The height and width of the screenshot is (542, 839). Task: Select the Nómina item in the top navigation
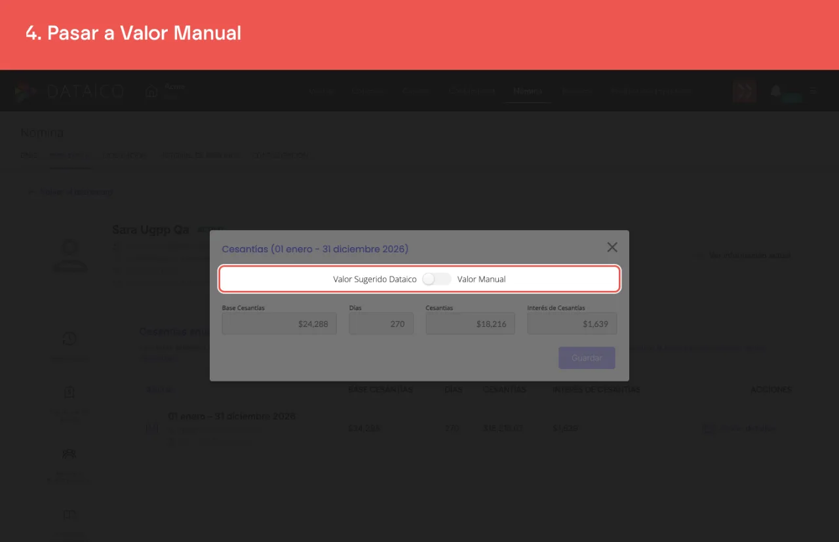pyautogui.click(x=528, y=91)
